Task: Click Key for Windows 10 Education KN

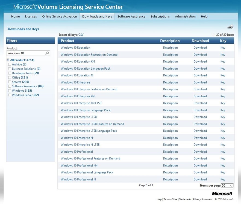Action: click(x=223, y=61)
